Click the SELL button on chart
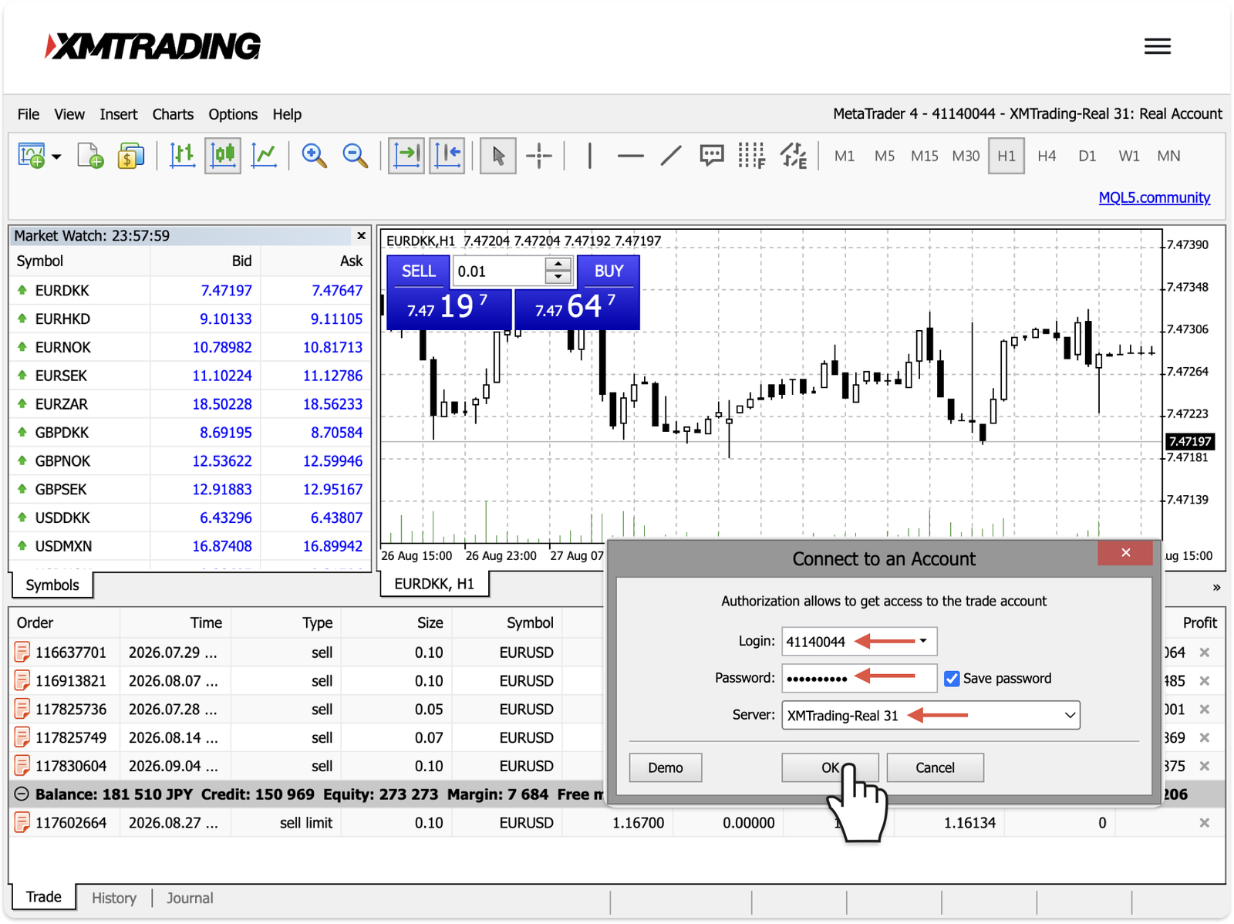Image resolution: width=1234 pixels, height=924 pixels. 418,271
